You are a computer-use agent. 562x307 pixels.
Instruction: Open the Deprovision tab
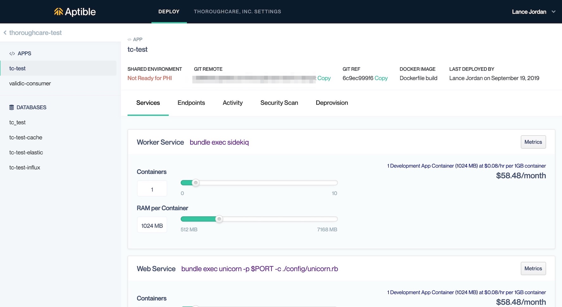coord(332,103)
